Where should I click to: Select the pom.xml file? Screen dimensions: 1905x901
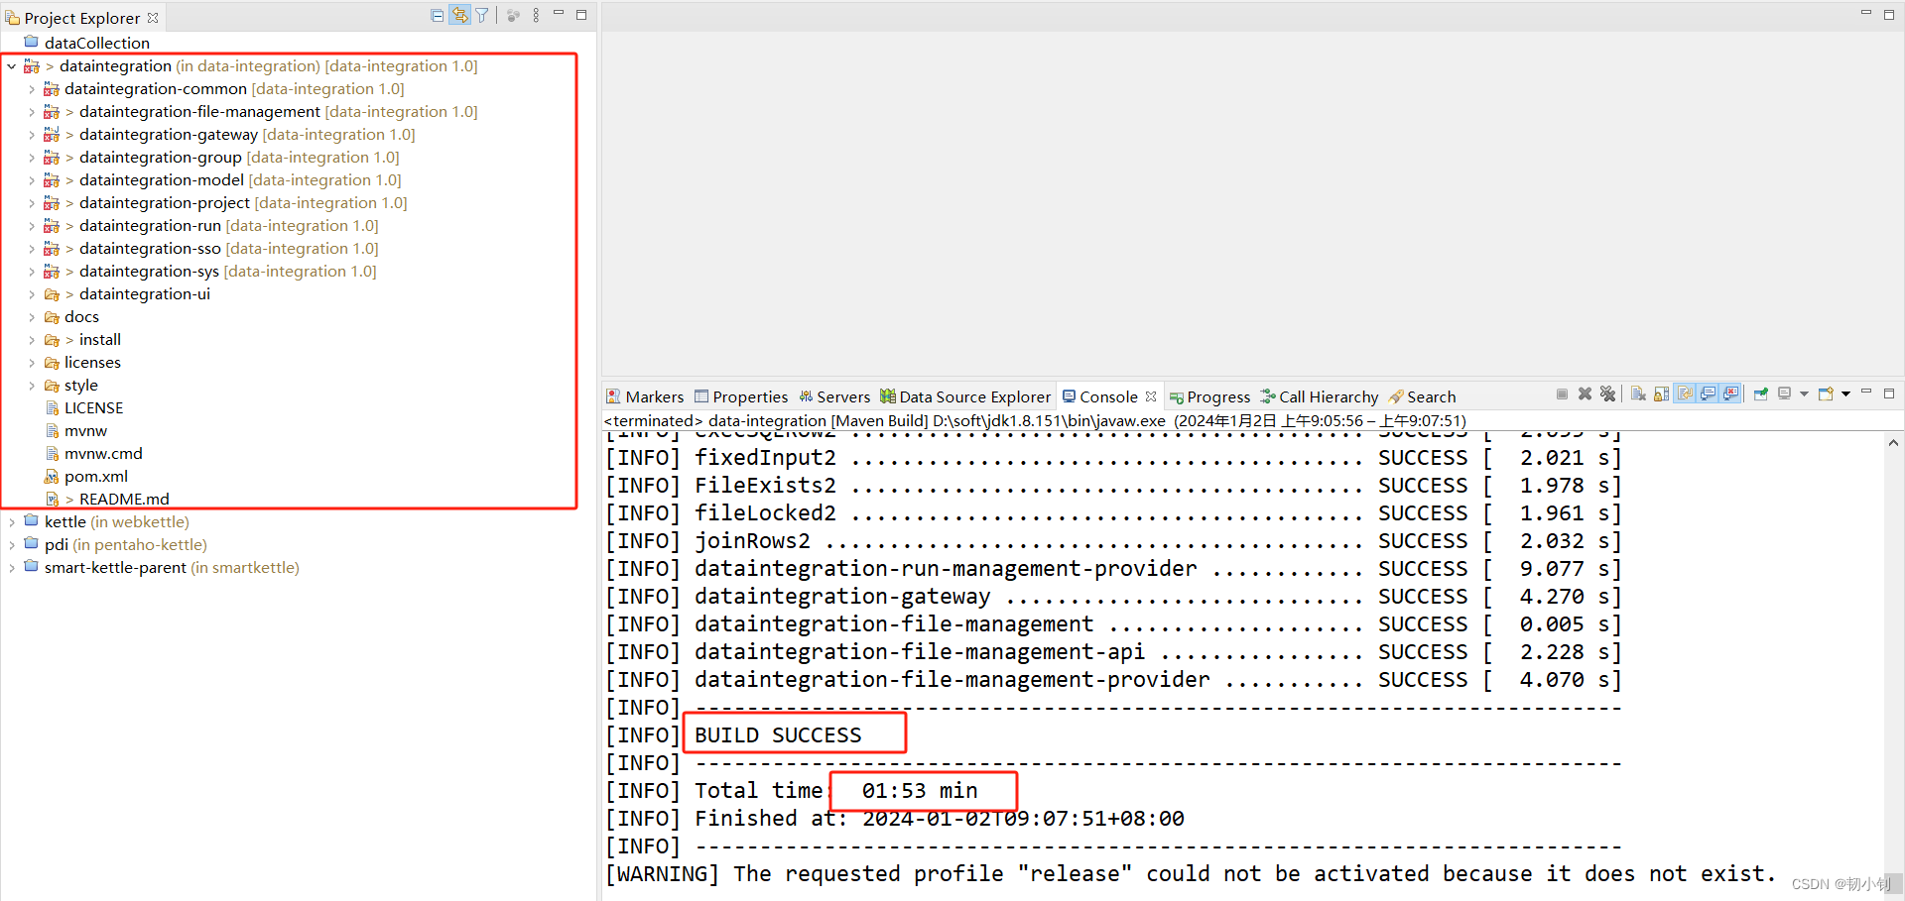(96, 477)
